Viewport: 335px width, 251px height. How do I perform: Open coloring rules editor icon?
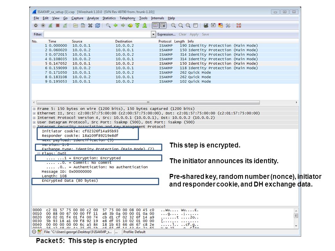point(221,25)
